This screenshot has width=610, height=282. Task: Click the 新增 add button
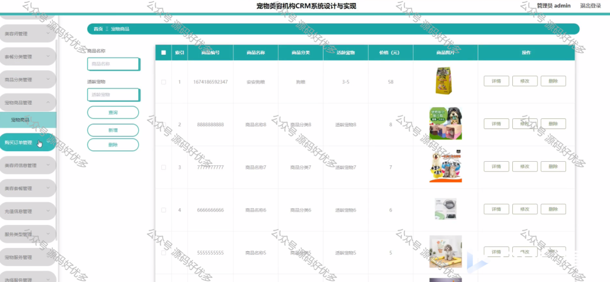click(113, 130)
